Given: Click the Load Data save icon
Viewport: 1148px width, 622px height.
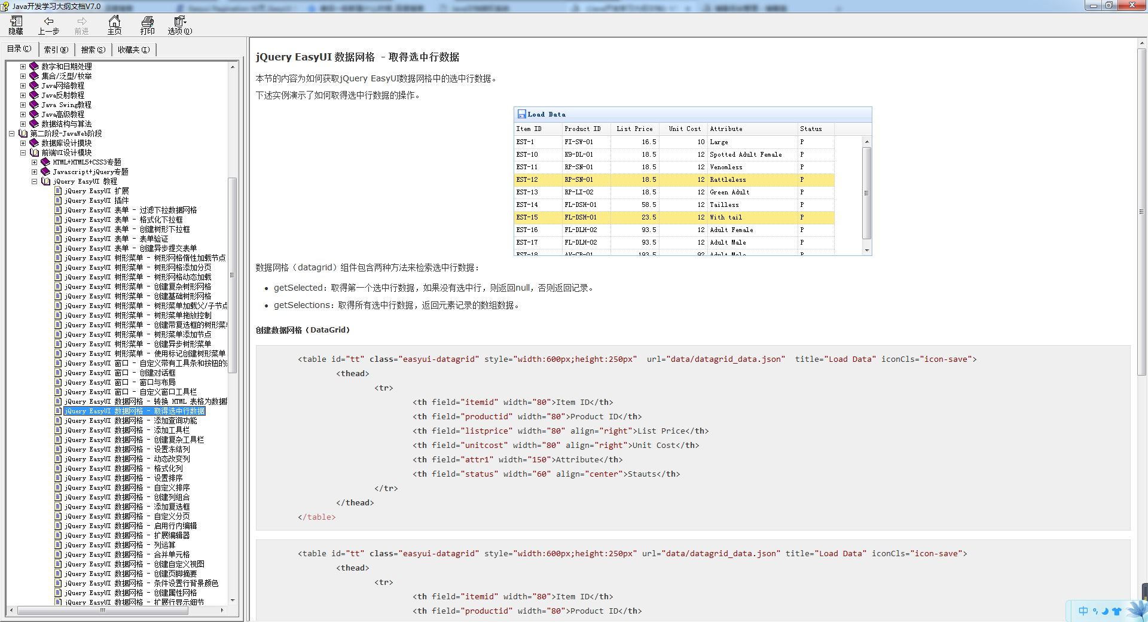Looking at the screenshot, I should click(x=521, y=114).
